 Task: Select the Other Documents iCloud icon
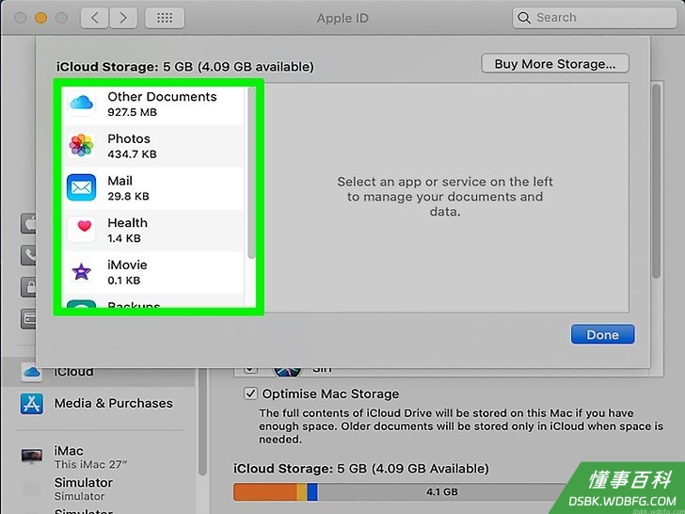[x=81, y=104]
